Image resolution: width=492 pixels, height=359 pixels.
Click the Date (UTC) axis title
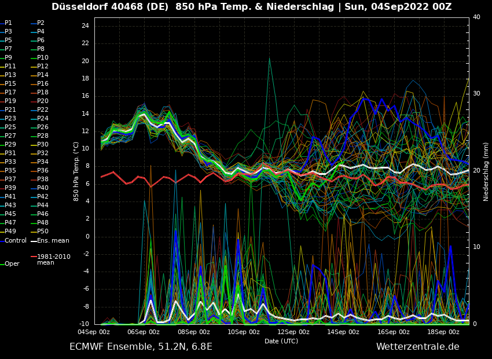[x=281, y=341]
